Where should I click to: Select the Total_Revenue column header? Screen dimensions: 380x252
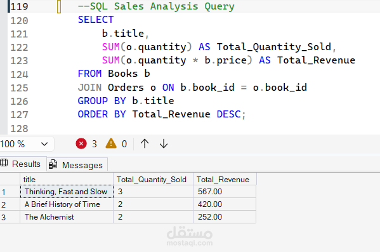(225, 180)
